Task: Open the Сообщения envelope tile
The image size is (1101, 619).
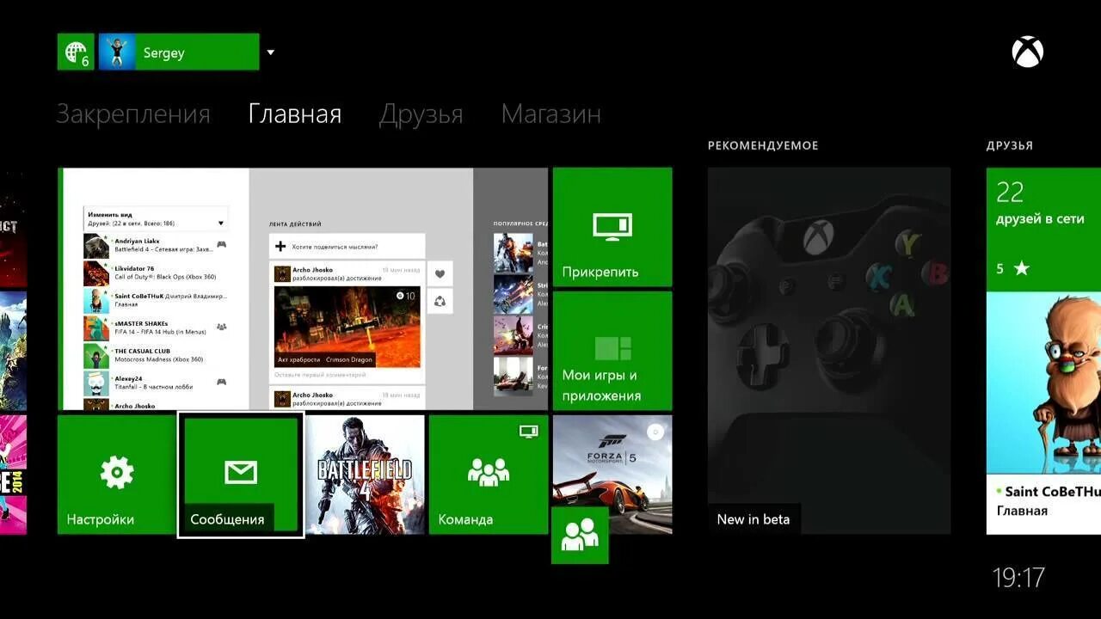Action: 241,475
